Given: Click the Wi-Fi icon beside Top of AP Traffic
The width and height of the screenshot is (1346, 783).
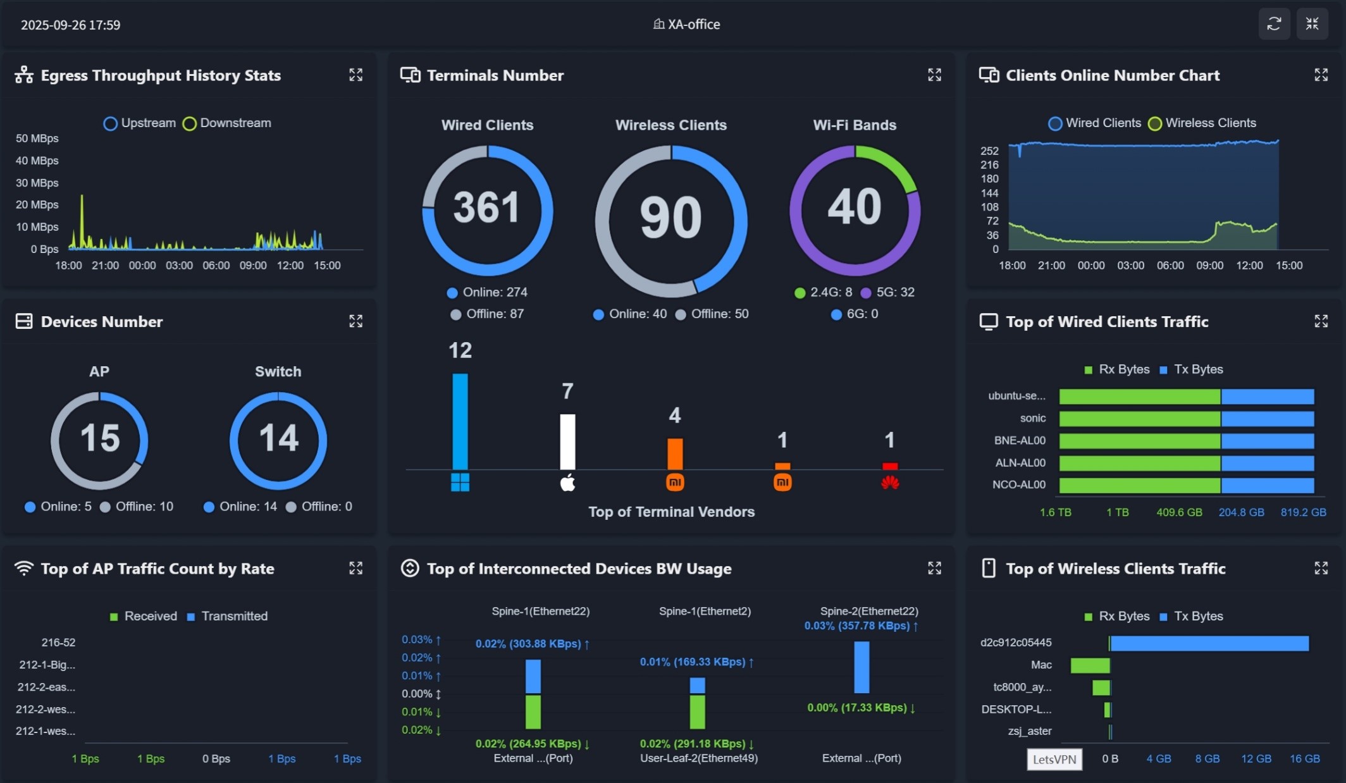Looking at the screenshot, I should (x=23, y=568).
